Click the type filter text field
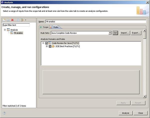The height and width of the screenshot is (118, 150). (x=16, y=25)
